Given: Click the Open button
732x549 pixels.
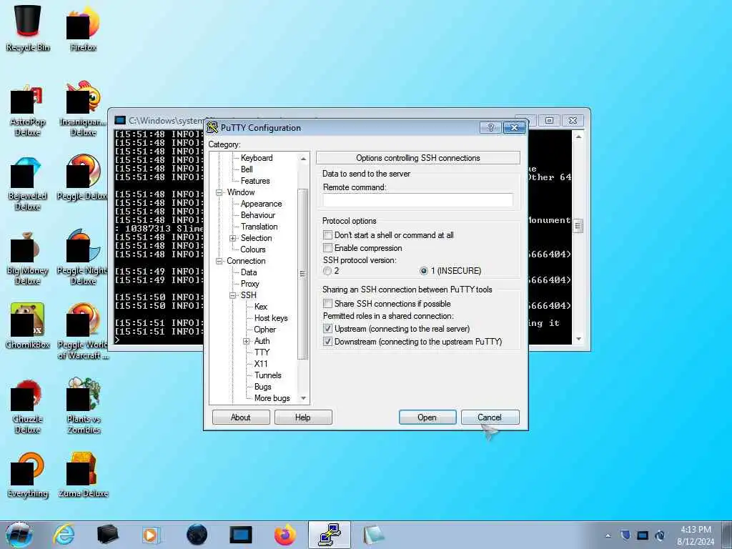Looking at the screenshot, I should pos(427,417).
